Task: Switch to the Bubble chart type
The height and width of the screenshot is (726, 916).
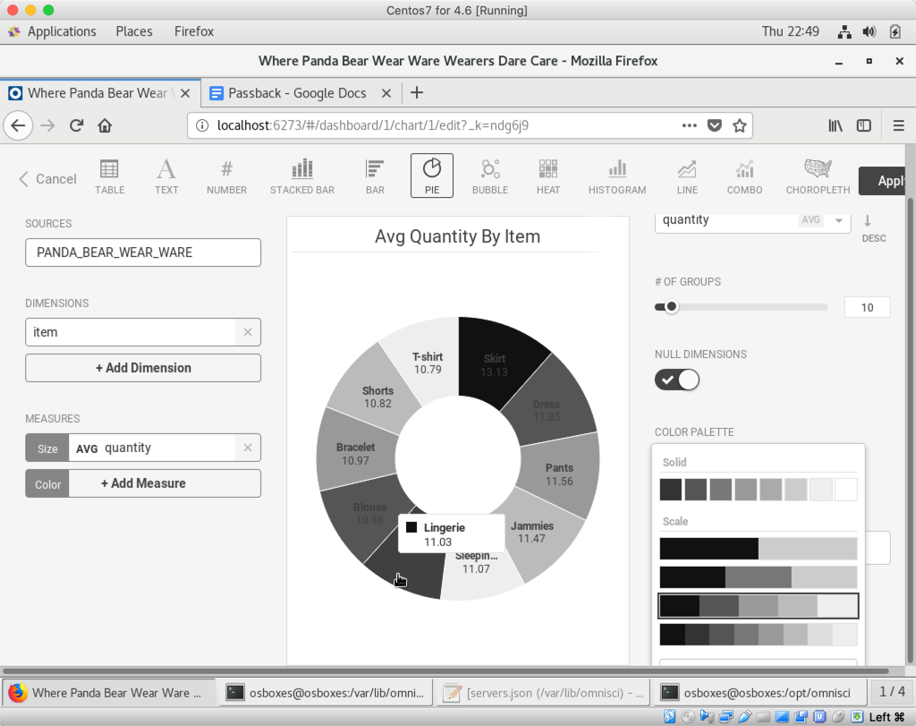Action: [x=489, y=175]
